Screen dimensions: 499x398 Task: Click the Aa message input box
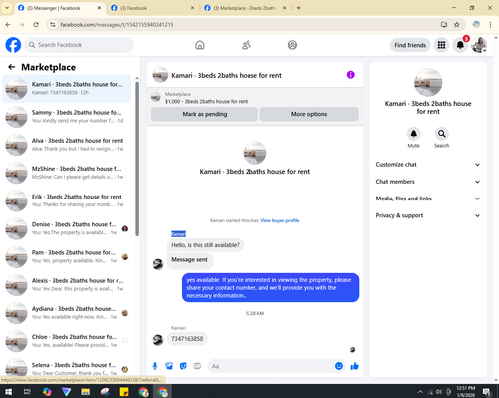[269, 366]
